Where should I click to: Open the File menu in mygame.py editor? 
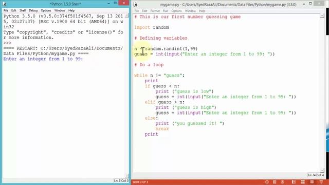coord(137,11)
